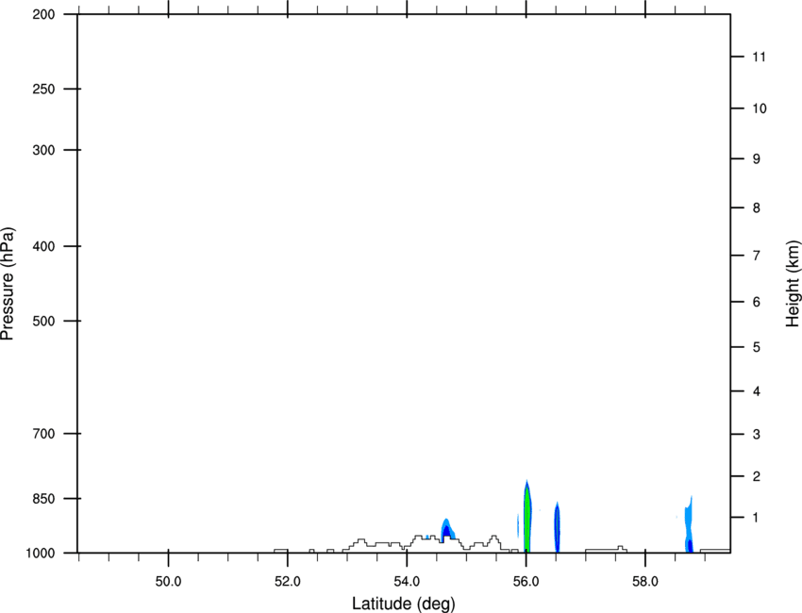Click the 'Latitude (deg)' axis title
This screenshot has height=613, width=802.
[403, 604]
